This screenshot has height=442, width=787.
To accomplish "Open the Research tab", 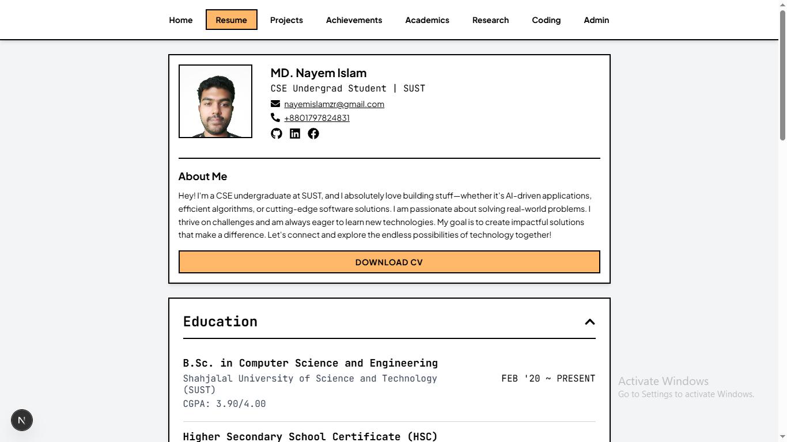I will pyautogui.click(x=491, y=20).
